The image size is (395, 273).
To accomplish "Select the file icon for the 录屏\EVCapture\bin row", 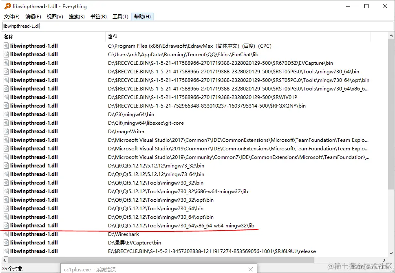I will pos(6,242).
